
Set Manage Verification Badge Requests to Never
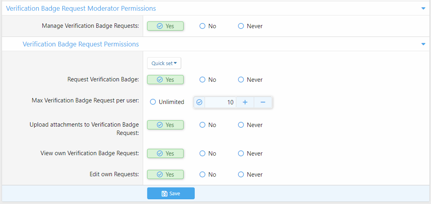point(241,26)
